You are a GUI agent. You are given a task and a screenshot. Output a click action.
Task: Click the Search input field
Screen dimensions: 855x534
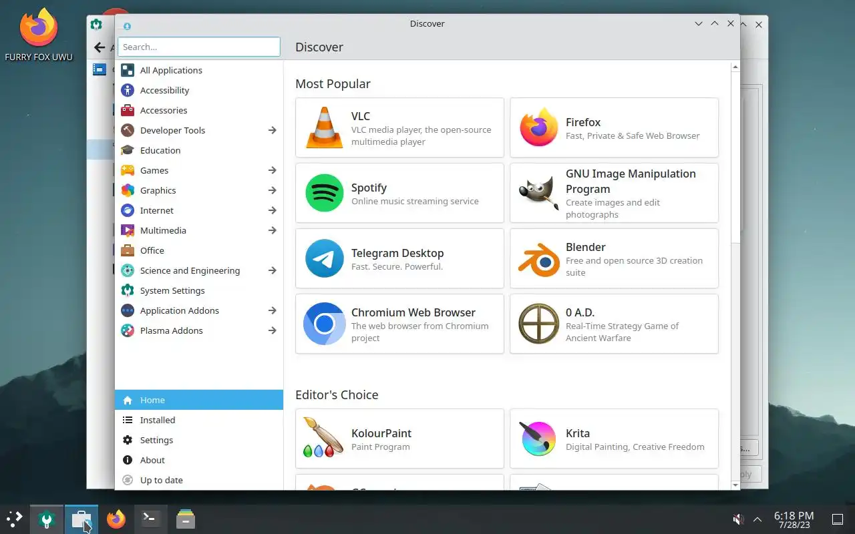(x=199, y=47)
